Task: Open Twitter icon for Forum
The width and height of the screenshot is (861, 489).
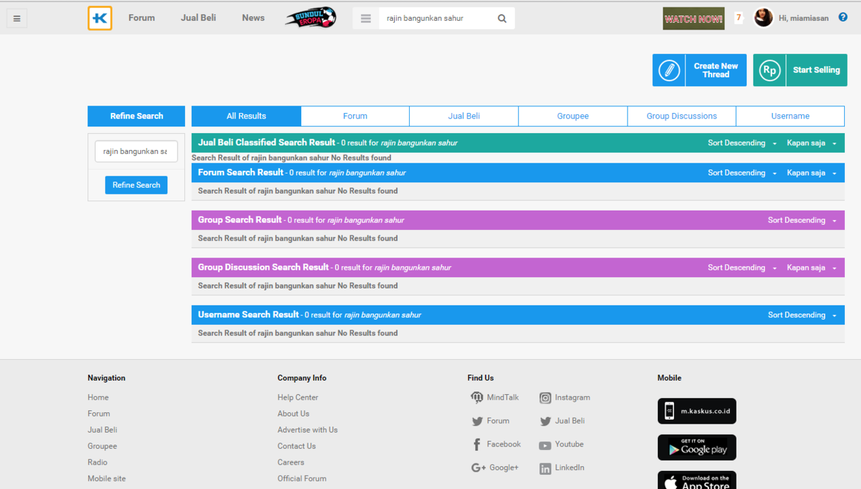Action: click(477, 422)
